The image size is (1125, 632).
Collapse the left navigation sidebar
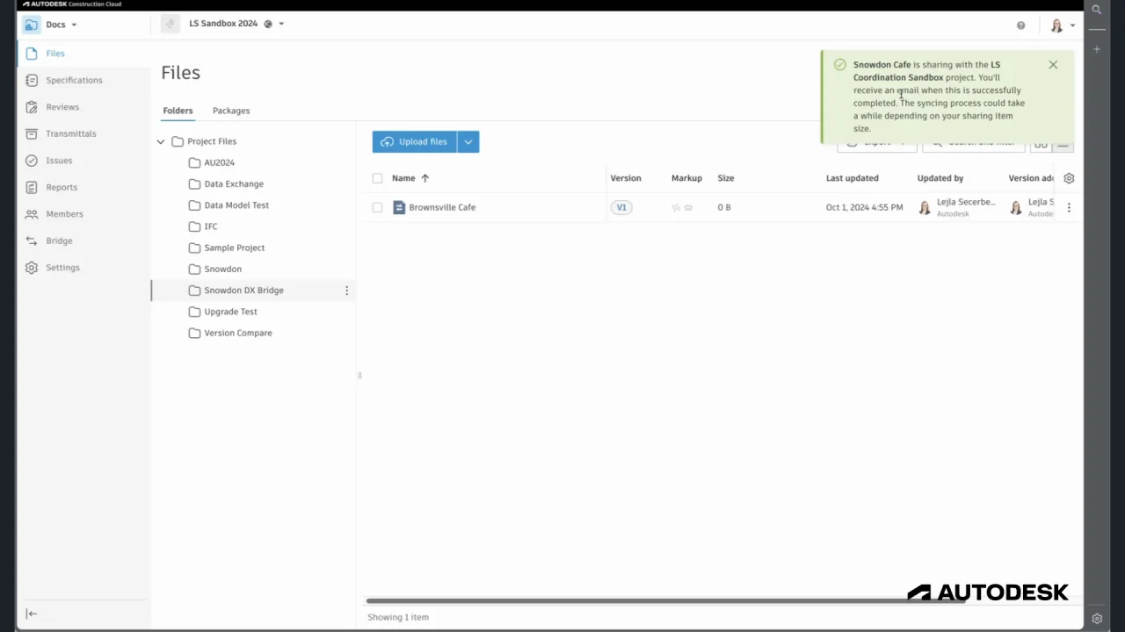32,614
